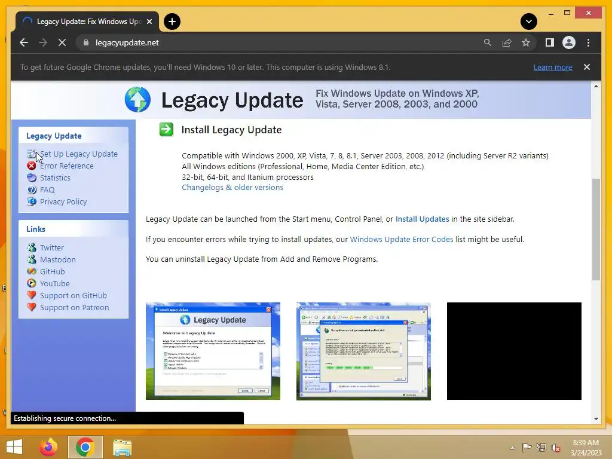Click the YouTube media player icon
Screen dimensions: 612x459
[32, 283]
